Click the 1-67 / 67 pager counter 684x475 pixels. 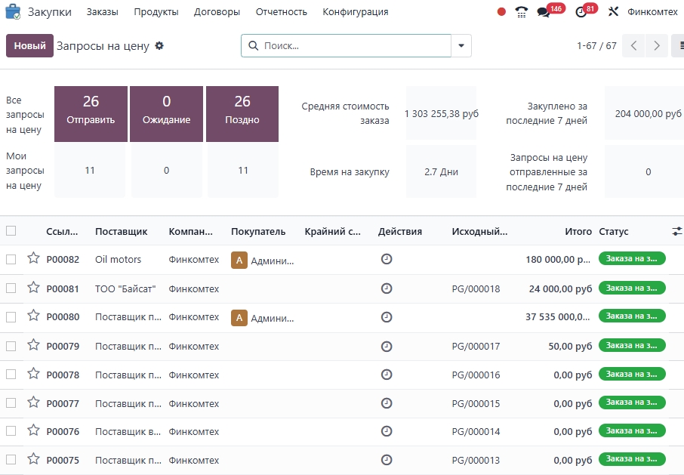pyautogui.click(x=596, y=45)
